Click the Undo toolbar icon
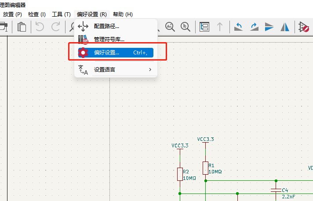This screenshot has width=313, height=201. coord(40,27)
